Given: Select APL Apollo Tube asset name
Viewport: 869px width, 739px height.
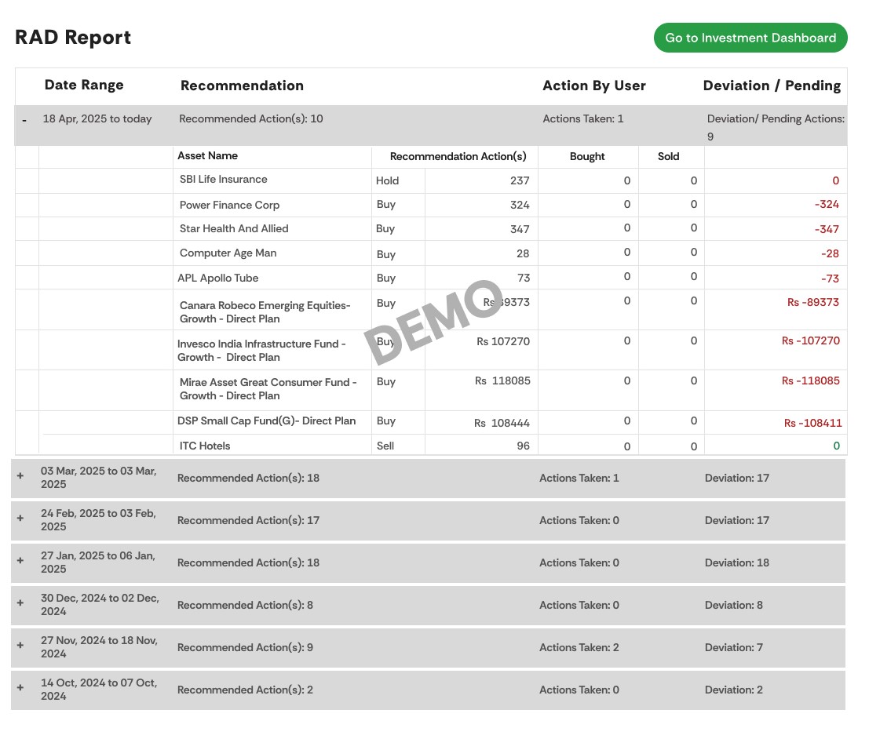Looking at the screenshot, I should [219, 278].
